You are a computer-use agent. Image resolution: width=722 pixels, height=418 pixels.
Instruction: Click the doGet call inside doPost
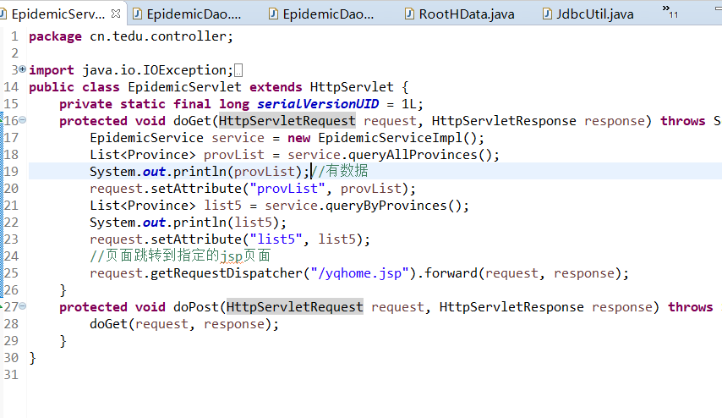point(108,324)
